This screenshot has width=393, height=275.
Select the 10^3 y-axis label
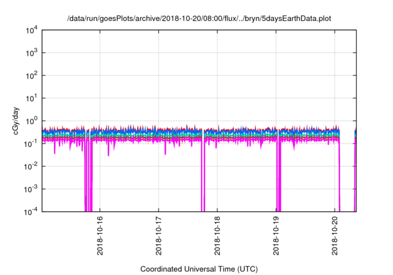click(x=32, y=53)
